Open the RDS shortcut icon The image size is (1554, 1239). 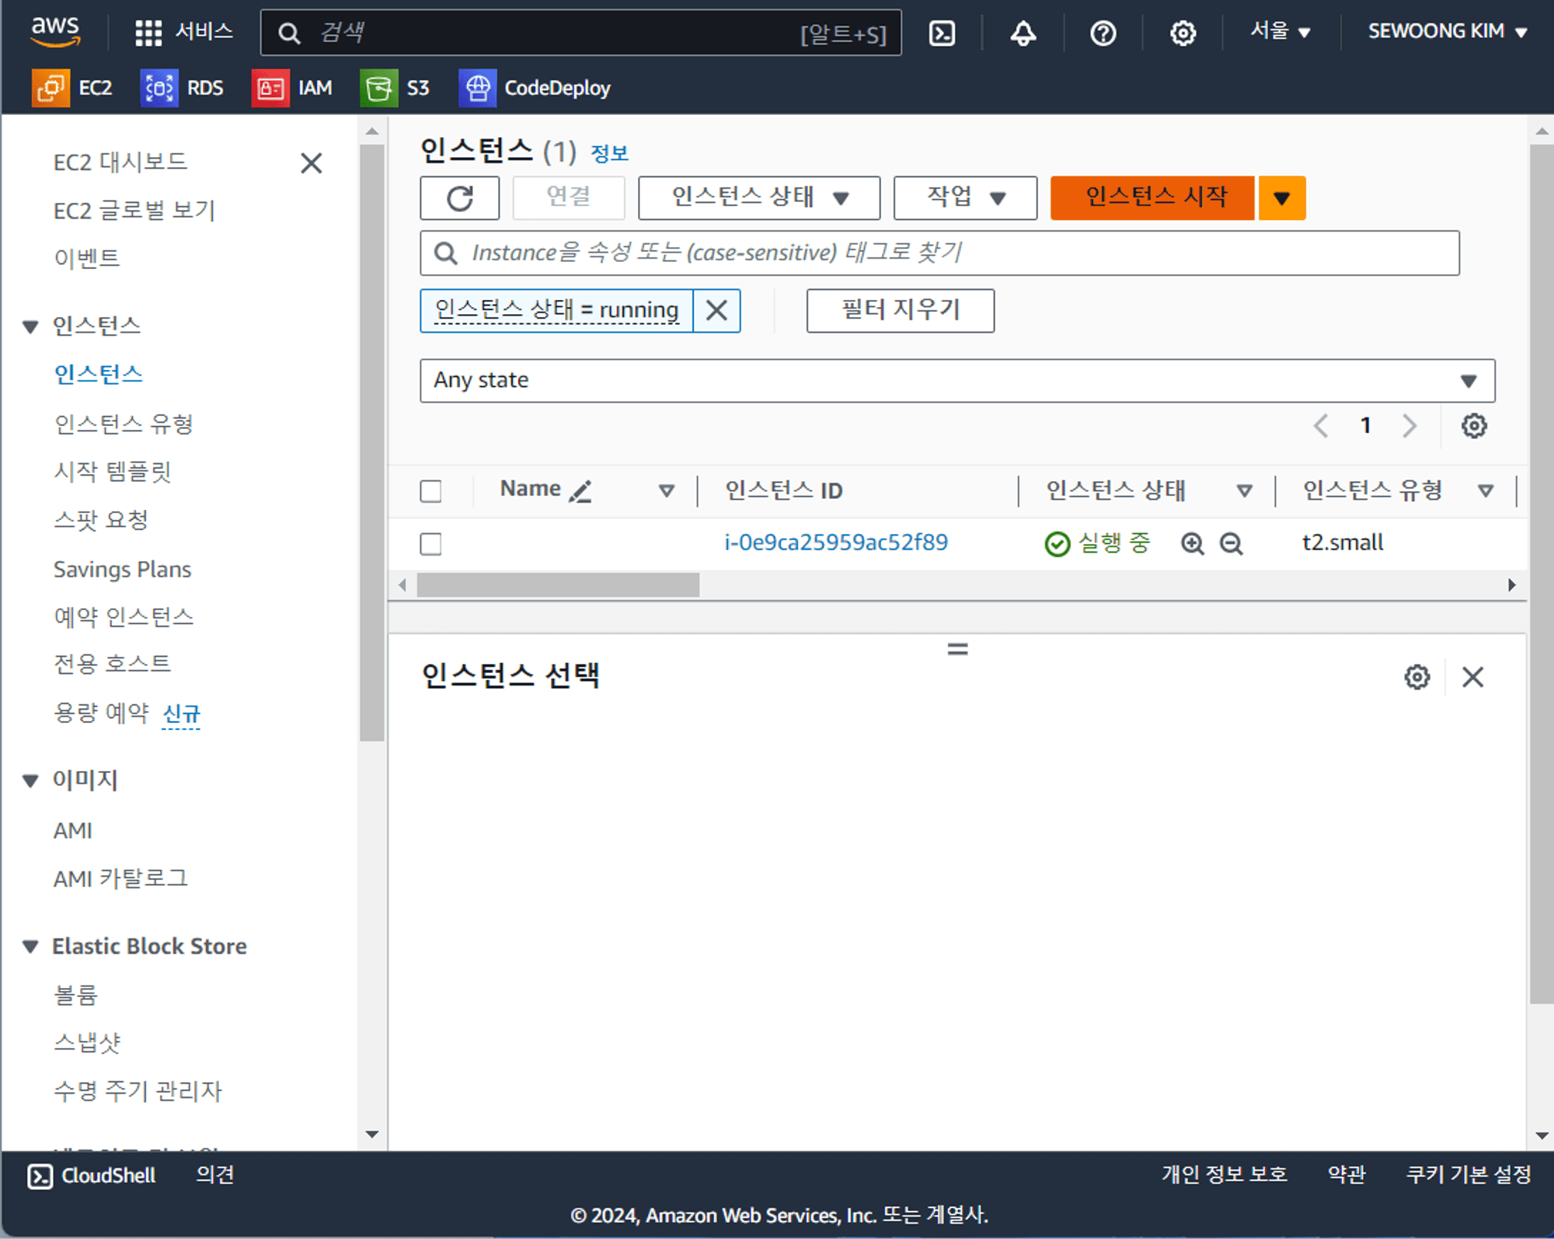(x=159, y=88)
